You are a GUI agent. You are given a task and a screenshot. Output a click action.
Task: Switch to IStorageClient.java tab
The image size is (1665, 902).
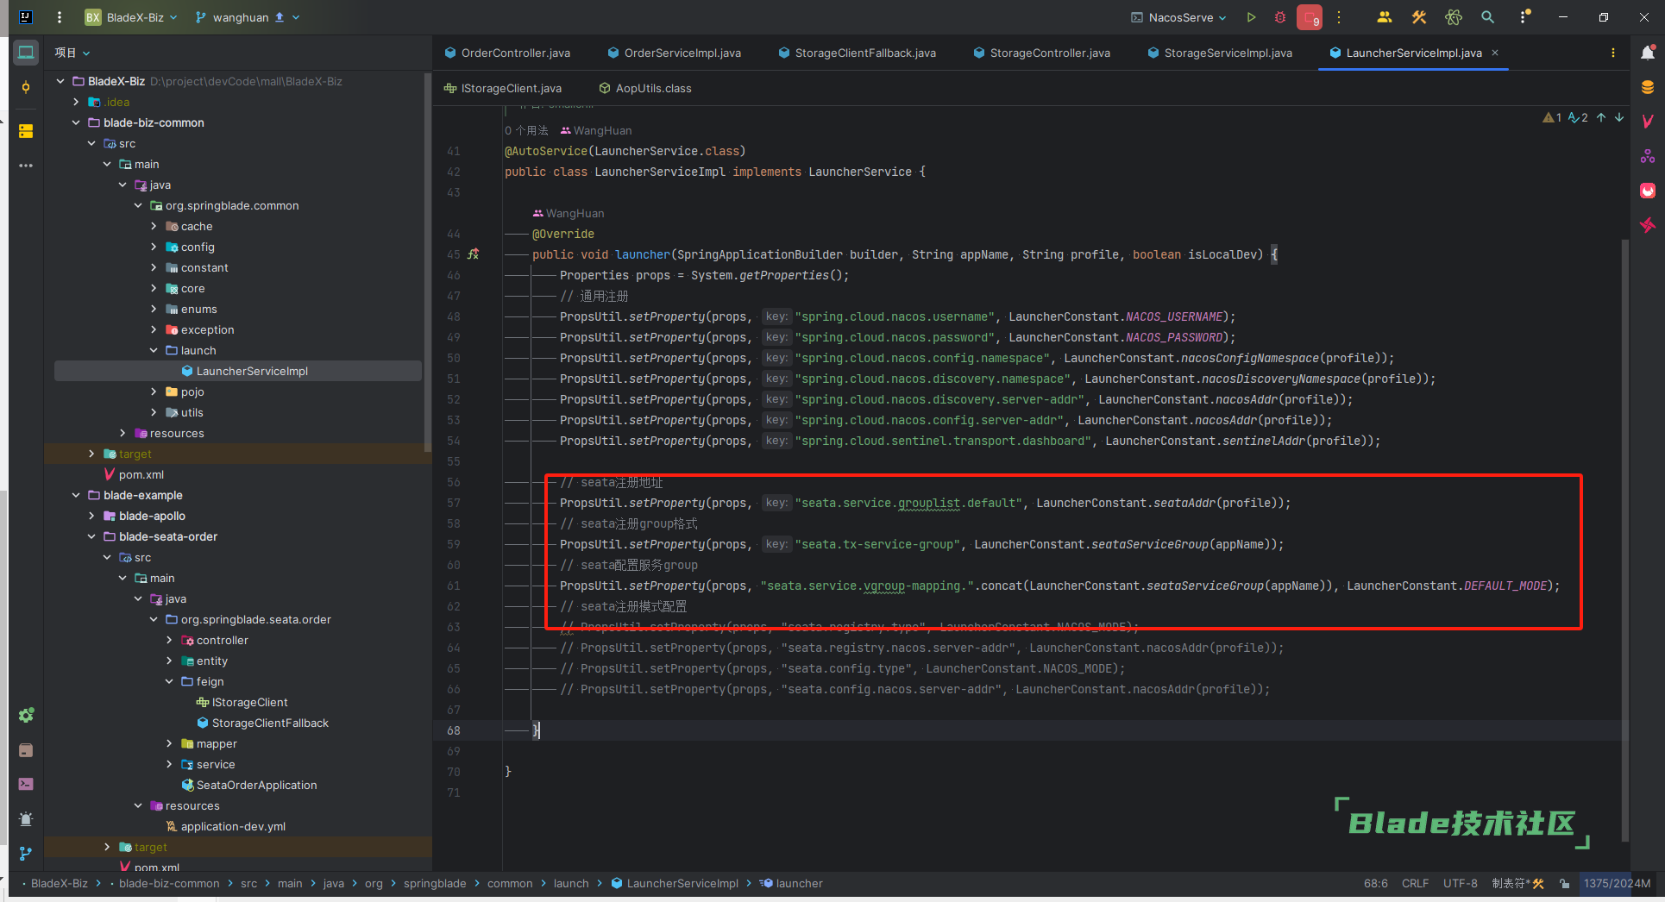tap(503, 88)
